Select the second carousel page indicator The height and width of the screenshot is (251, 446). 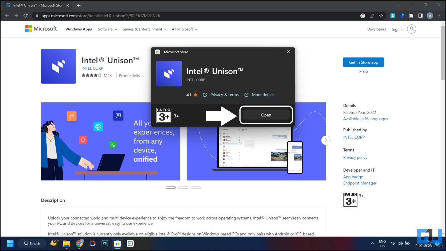(x=183, y=187)
